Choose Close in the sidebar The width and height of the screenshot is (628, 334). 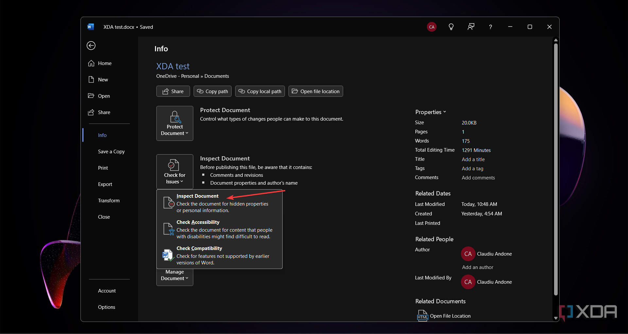(x=104, y=217)
